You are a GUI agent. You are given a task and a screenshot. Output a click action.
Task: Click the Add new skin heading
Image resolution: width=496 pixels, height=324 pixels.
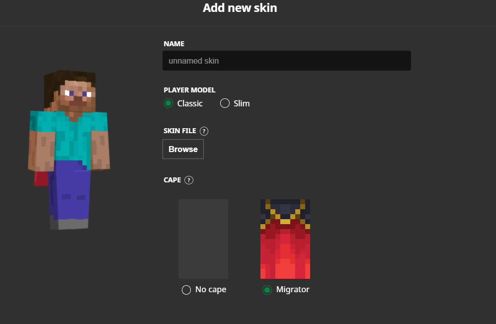pos(240,8)
